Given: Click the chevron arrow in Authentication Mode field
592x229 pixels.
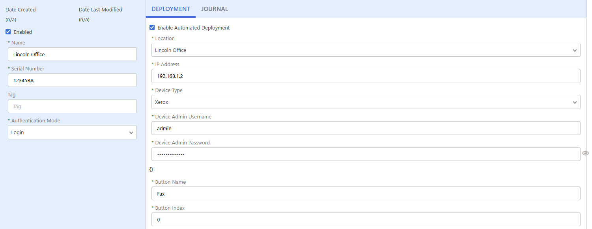Looking at the screenshot, I should tap(131, 133).
